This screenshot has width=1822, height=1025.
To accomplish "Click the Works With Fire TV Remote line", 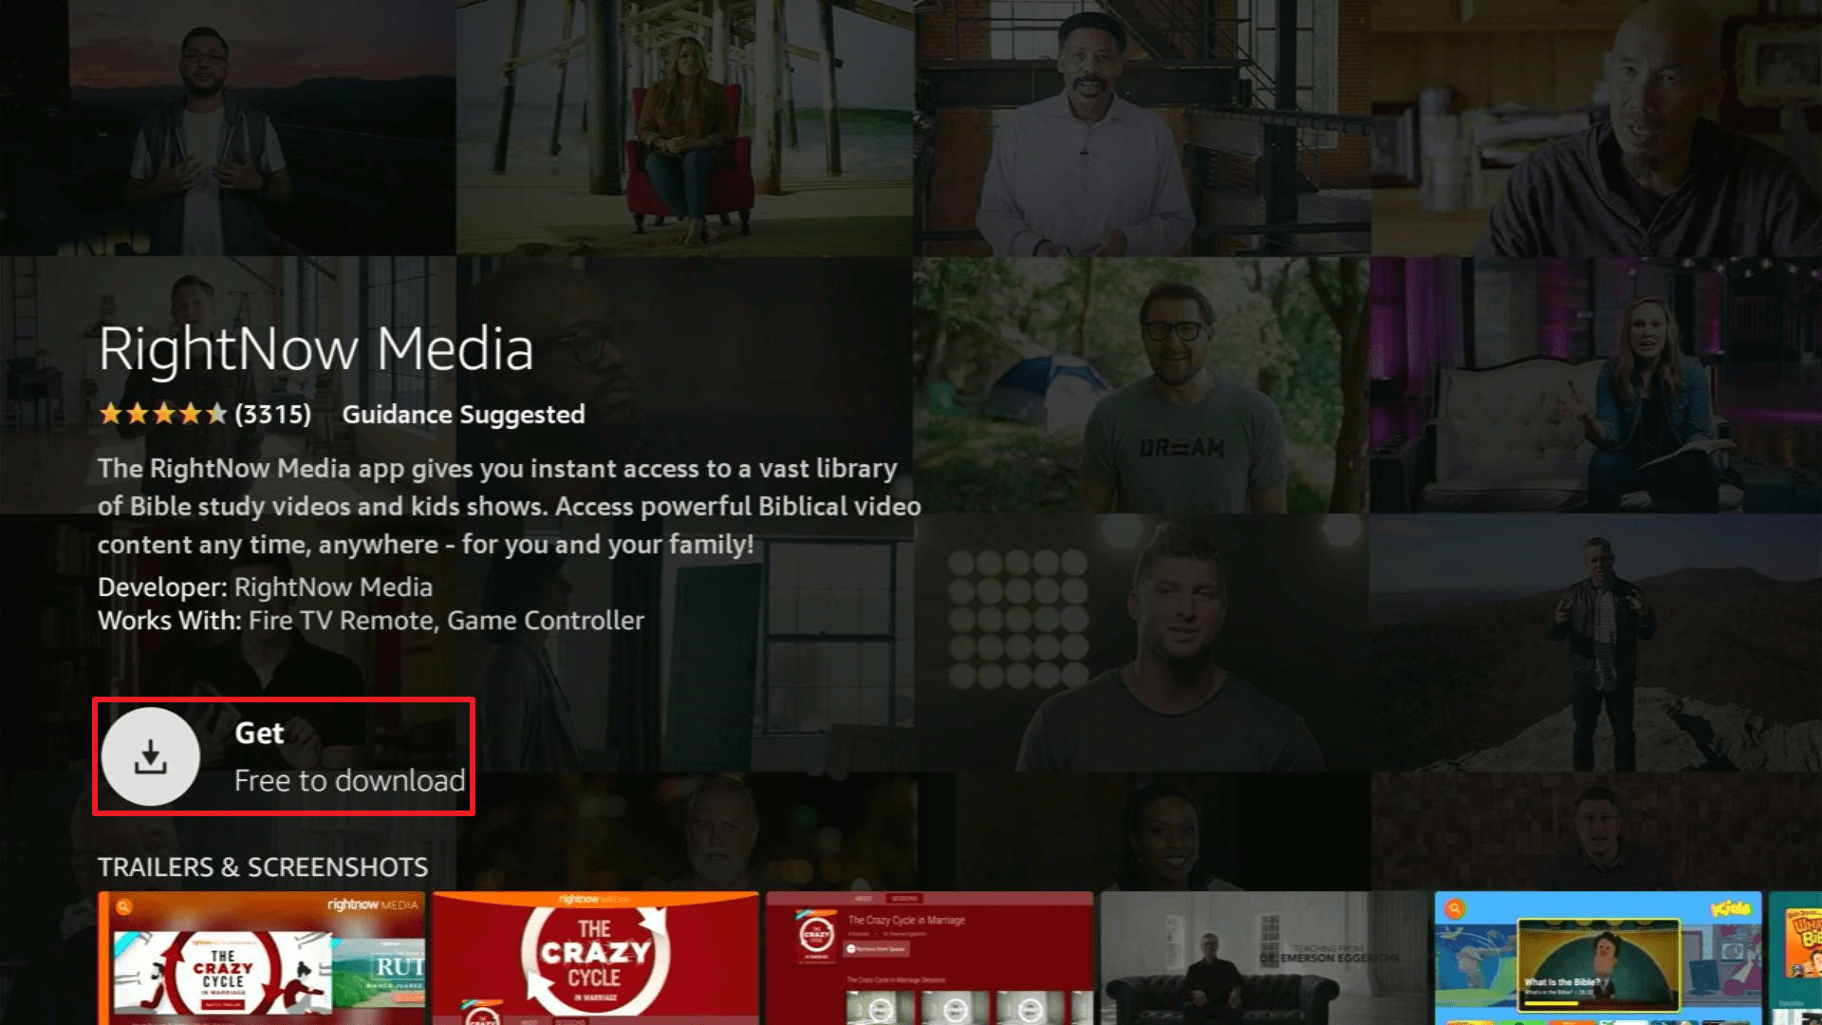I will pos(371,621).
